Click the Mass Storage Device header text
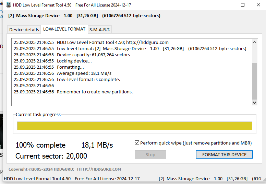This screenshot has height=184, width=266. click(x=84, y=16)
